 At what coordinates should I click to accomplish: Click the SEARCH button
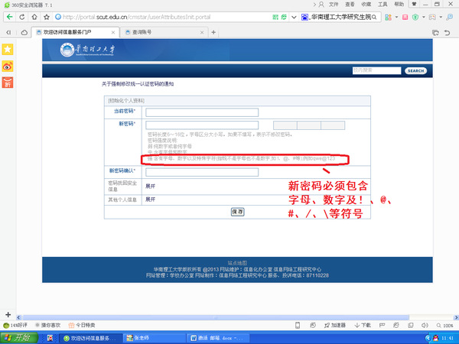[x=415, y=70]
